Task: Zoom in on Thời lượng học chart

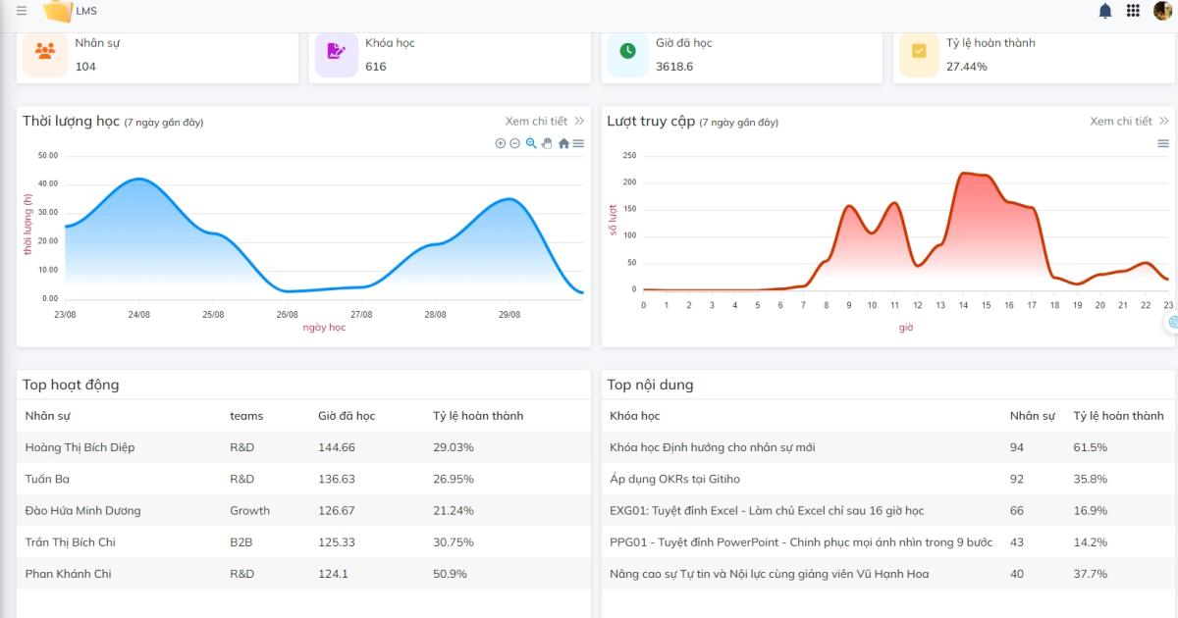Action: pyautogui.click(x=501, y=143)
